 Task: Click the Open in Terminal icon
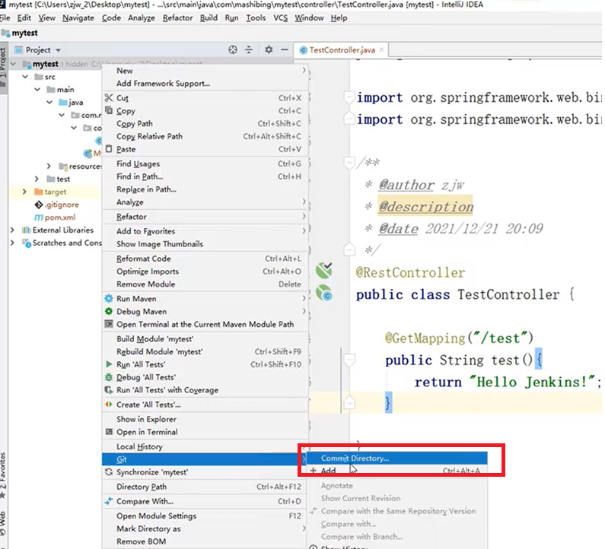109,432
